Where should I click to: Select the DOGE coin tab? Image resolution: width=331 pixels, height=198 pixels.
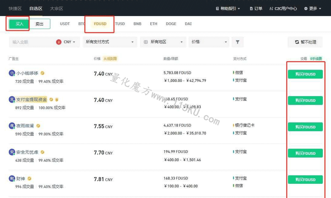click(x=171, y=24)
